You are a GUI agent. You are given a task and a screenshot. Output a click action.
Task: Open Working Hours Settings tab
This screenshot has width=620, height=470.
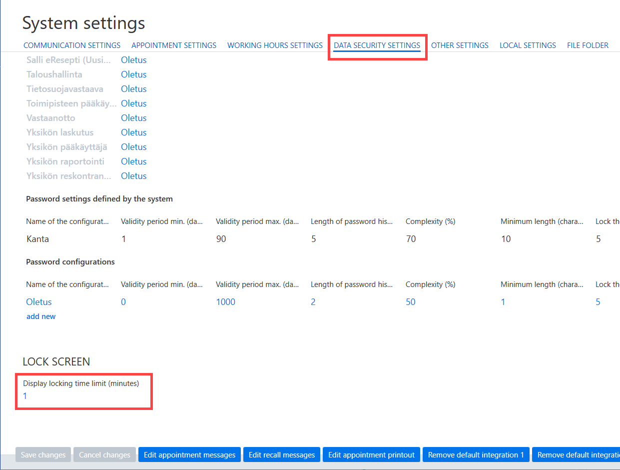275,45
